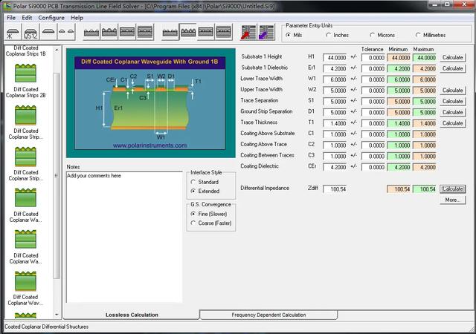The width and height of the screenshot is (476, 334).
Task: Select the first icon of the coplanar toolbar group
Action: (170, 33)
